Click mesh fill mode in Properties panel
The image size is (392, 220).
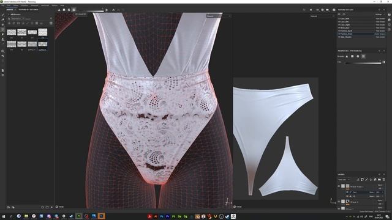pyautogui.click(x=358, y=56)
